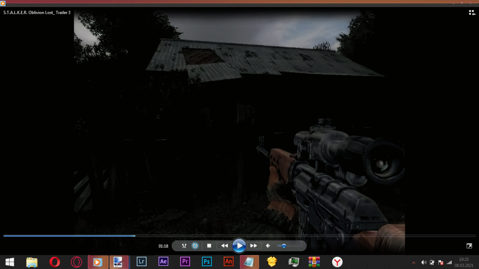479x269 pixels.
Task: Open the Windows Start menu
Action: click(10, 262)
